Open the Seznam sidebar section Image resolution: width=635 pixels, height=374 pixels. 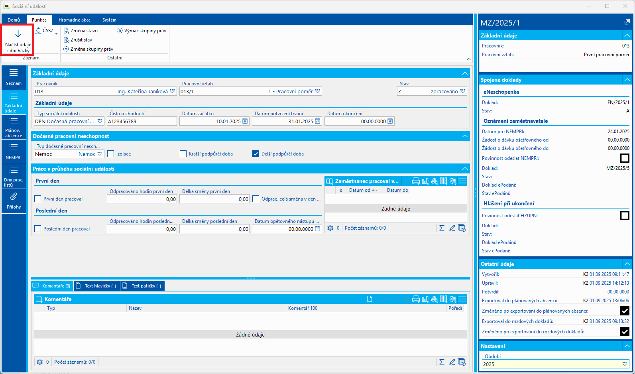tap(14, 78)
